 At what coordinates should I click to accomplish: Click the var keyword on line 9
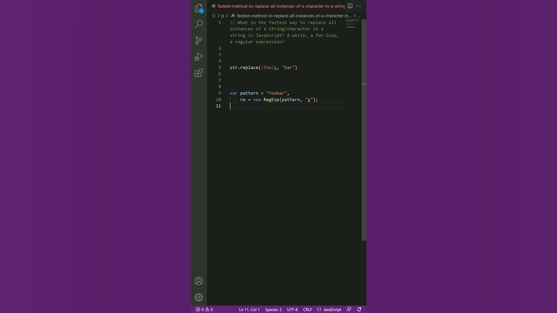click(x=234, y=93)
